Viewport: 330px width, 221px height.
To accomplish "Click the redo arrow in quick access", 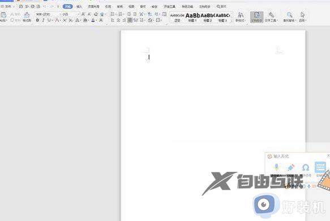I will click(52, 7).
